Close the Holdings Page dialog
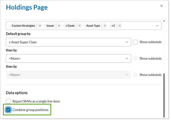 pos(161,6)
